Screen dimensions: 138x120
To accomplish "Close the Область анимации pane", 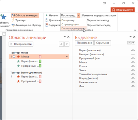I will (68, 37).
